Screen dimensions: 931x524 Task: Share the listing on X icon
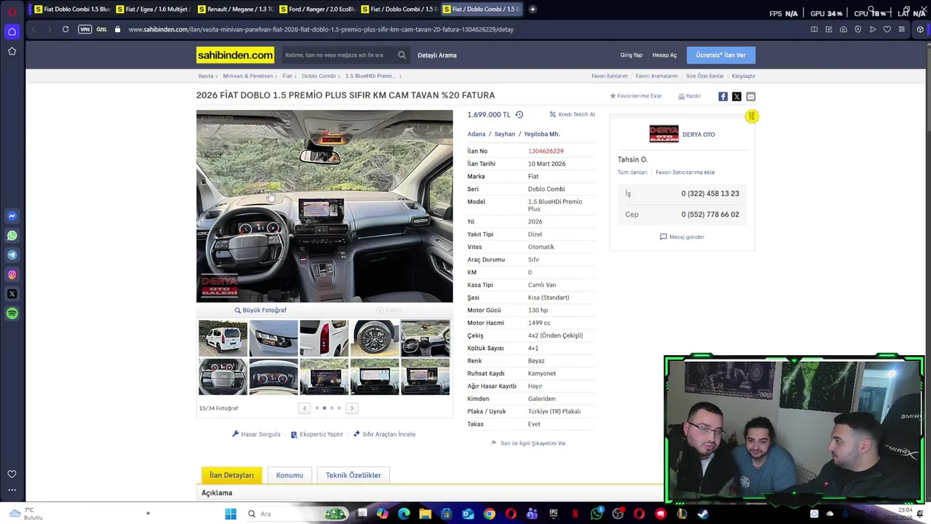pos(737,96)
